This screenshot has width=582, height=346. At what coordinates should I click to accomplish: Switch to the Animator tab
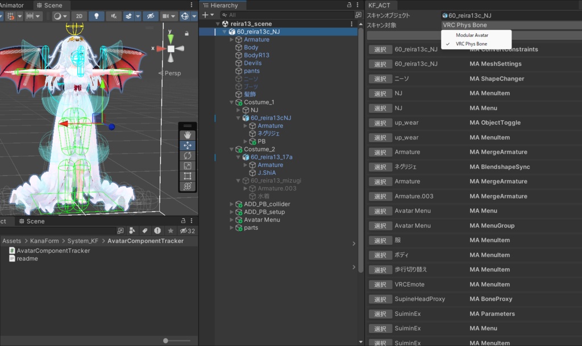pyautogui.click(x=12, y=5)
